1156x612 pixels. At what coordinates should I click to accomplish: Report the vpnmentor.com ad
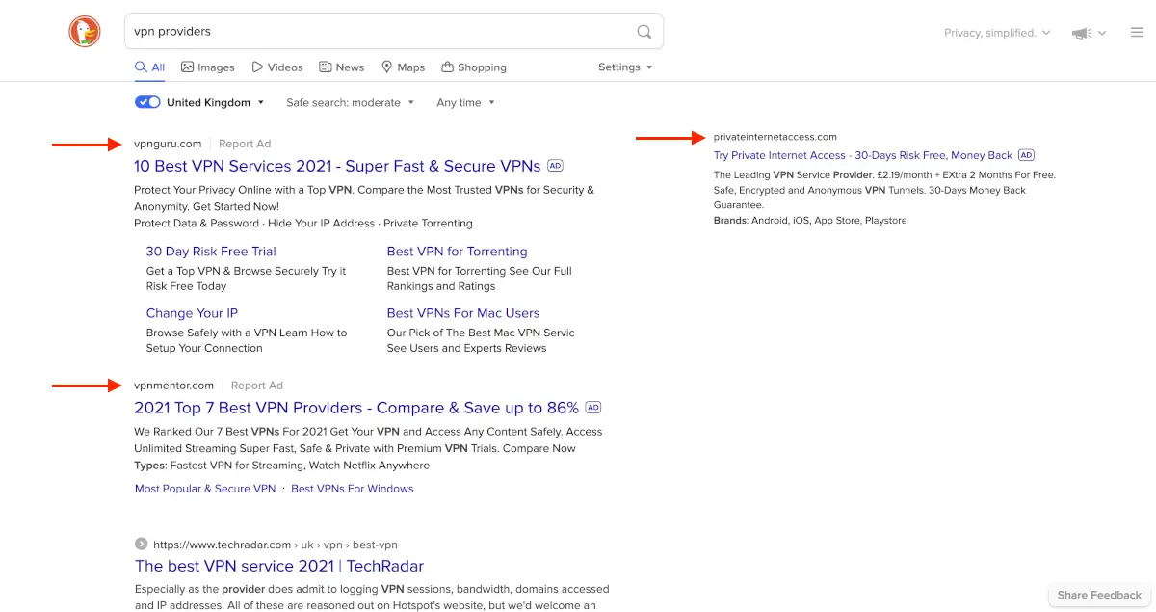(x=257, y=386)
